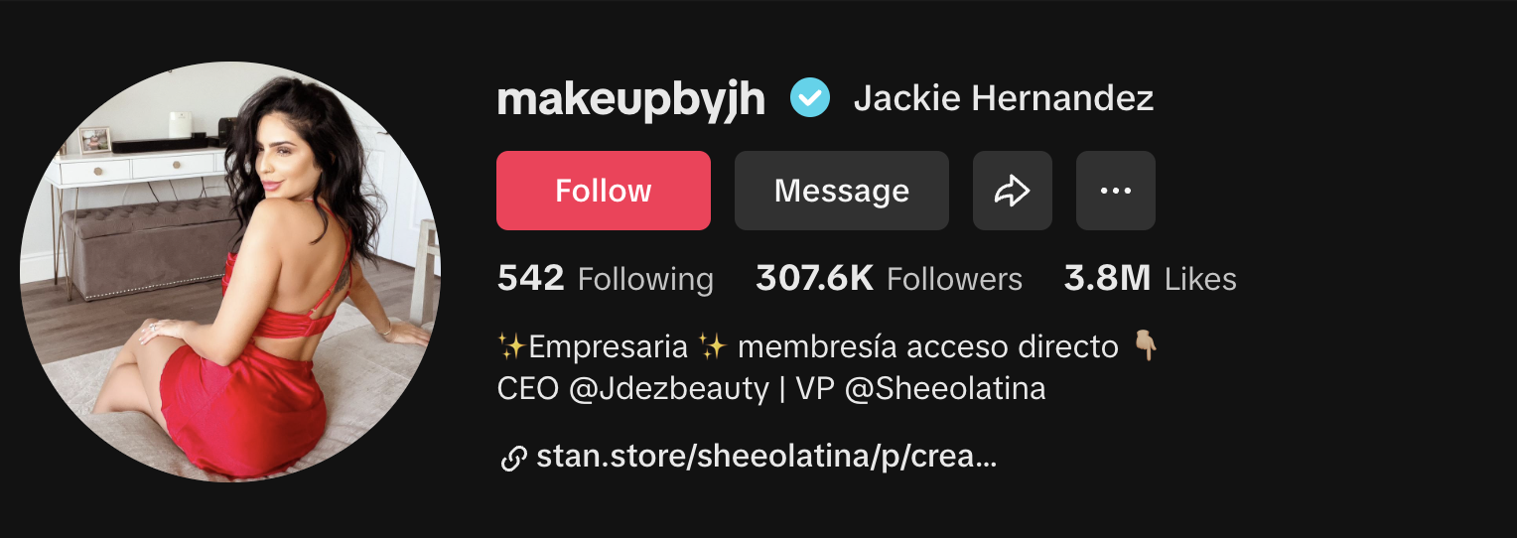Image resolution: width=1517 pixels, height=538 pixels.
Task: Open the @Jdezbeauty mention
Action: click(x=669, y=388)
